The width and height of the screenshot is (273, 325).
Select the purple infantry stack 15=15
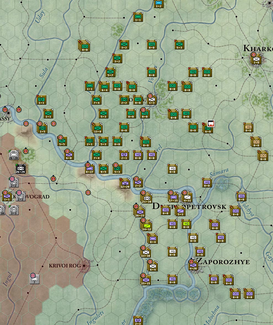pos(146,280)
